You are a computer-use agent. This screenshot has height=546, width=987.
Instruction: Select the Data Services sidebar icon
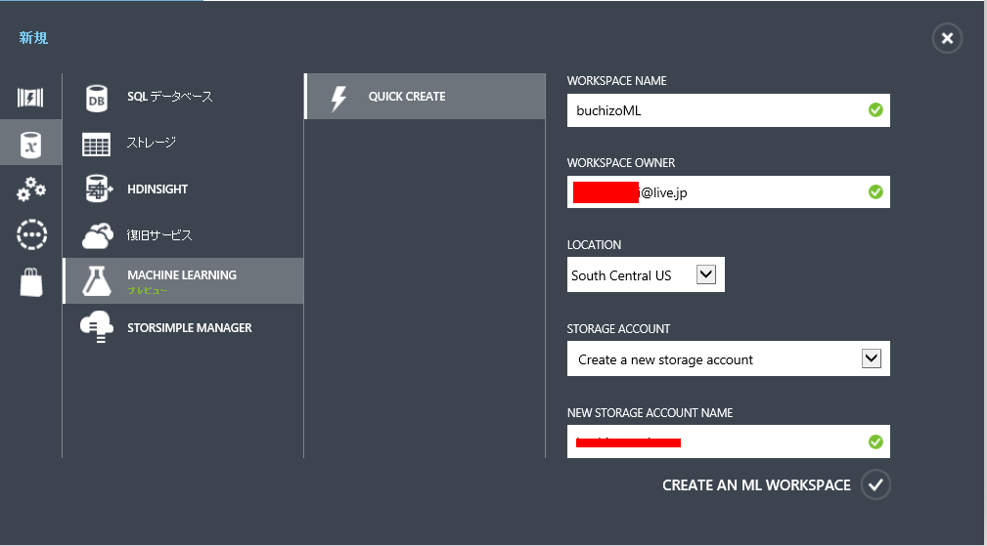(31, 144)
